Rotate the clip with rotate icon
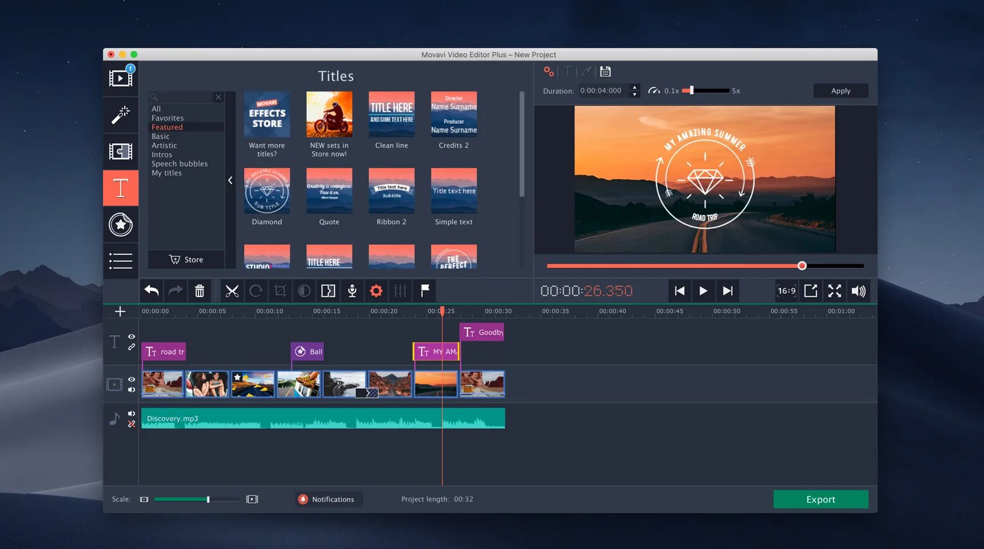 (256, 291)
